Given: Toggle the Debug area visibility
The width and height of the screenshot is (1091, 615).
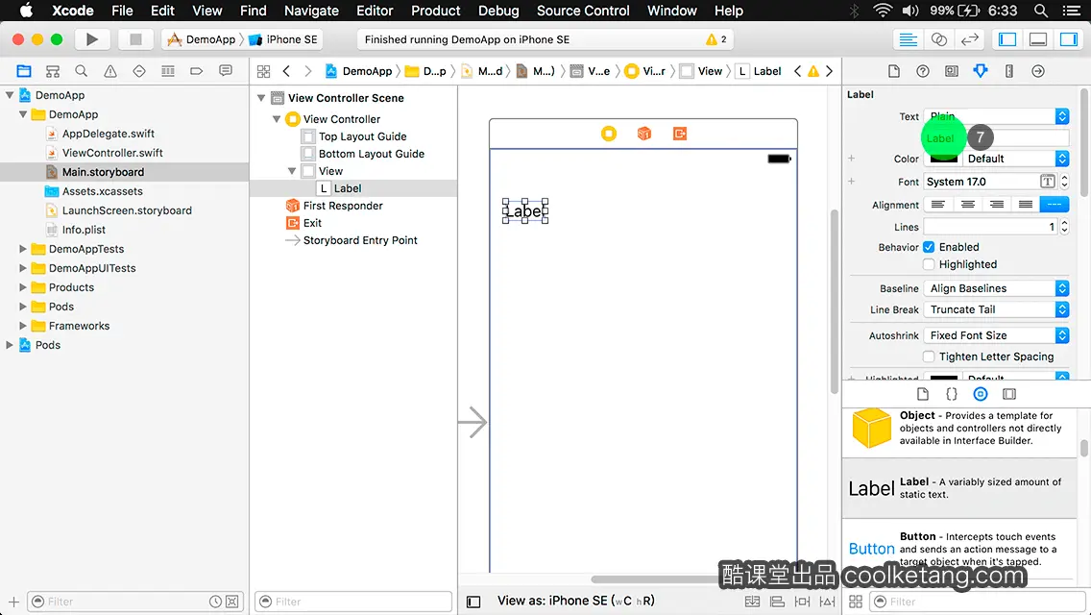Looking at the screenshot, I should [x=1038, y=39].
